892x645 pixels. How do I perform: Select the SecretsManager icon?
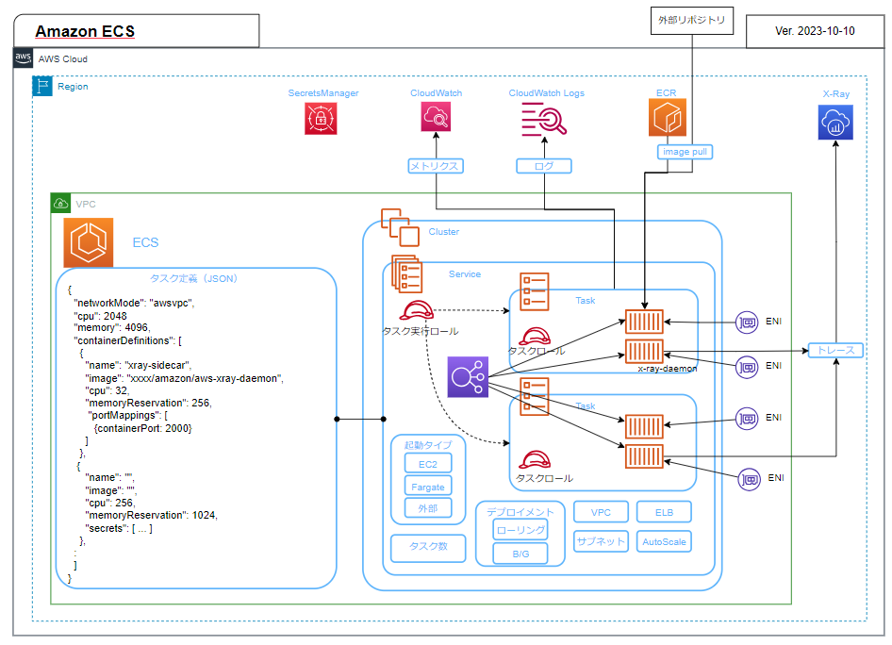click(321, 120)
